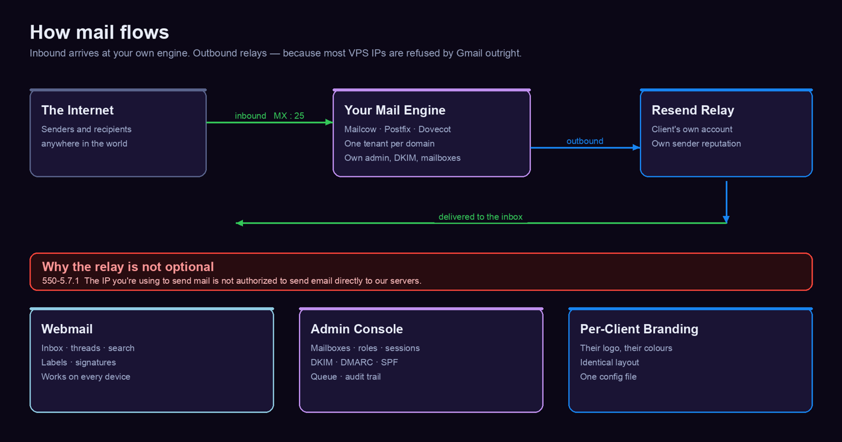Viewport: 842px width, 442px height.
Task: Click 'Why the relay is not optional' heading
Action: (128, 266)
